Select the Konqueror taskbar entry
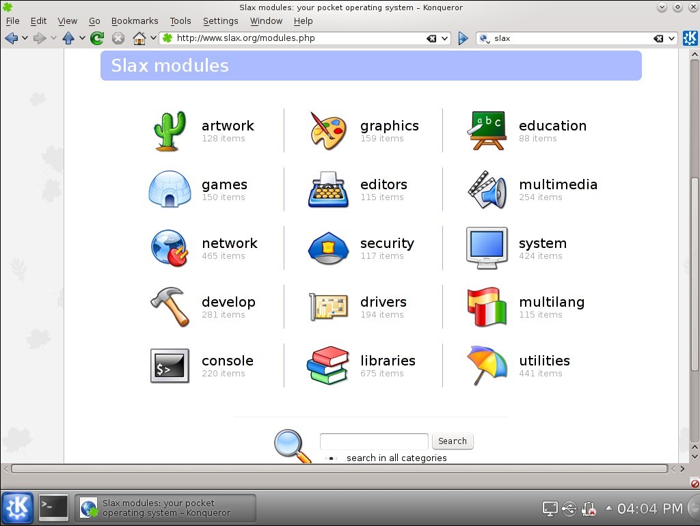 pos(165,508)
